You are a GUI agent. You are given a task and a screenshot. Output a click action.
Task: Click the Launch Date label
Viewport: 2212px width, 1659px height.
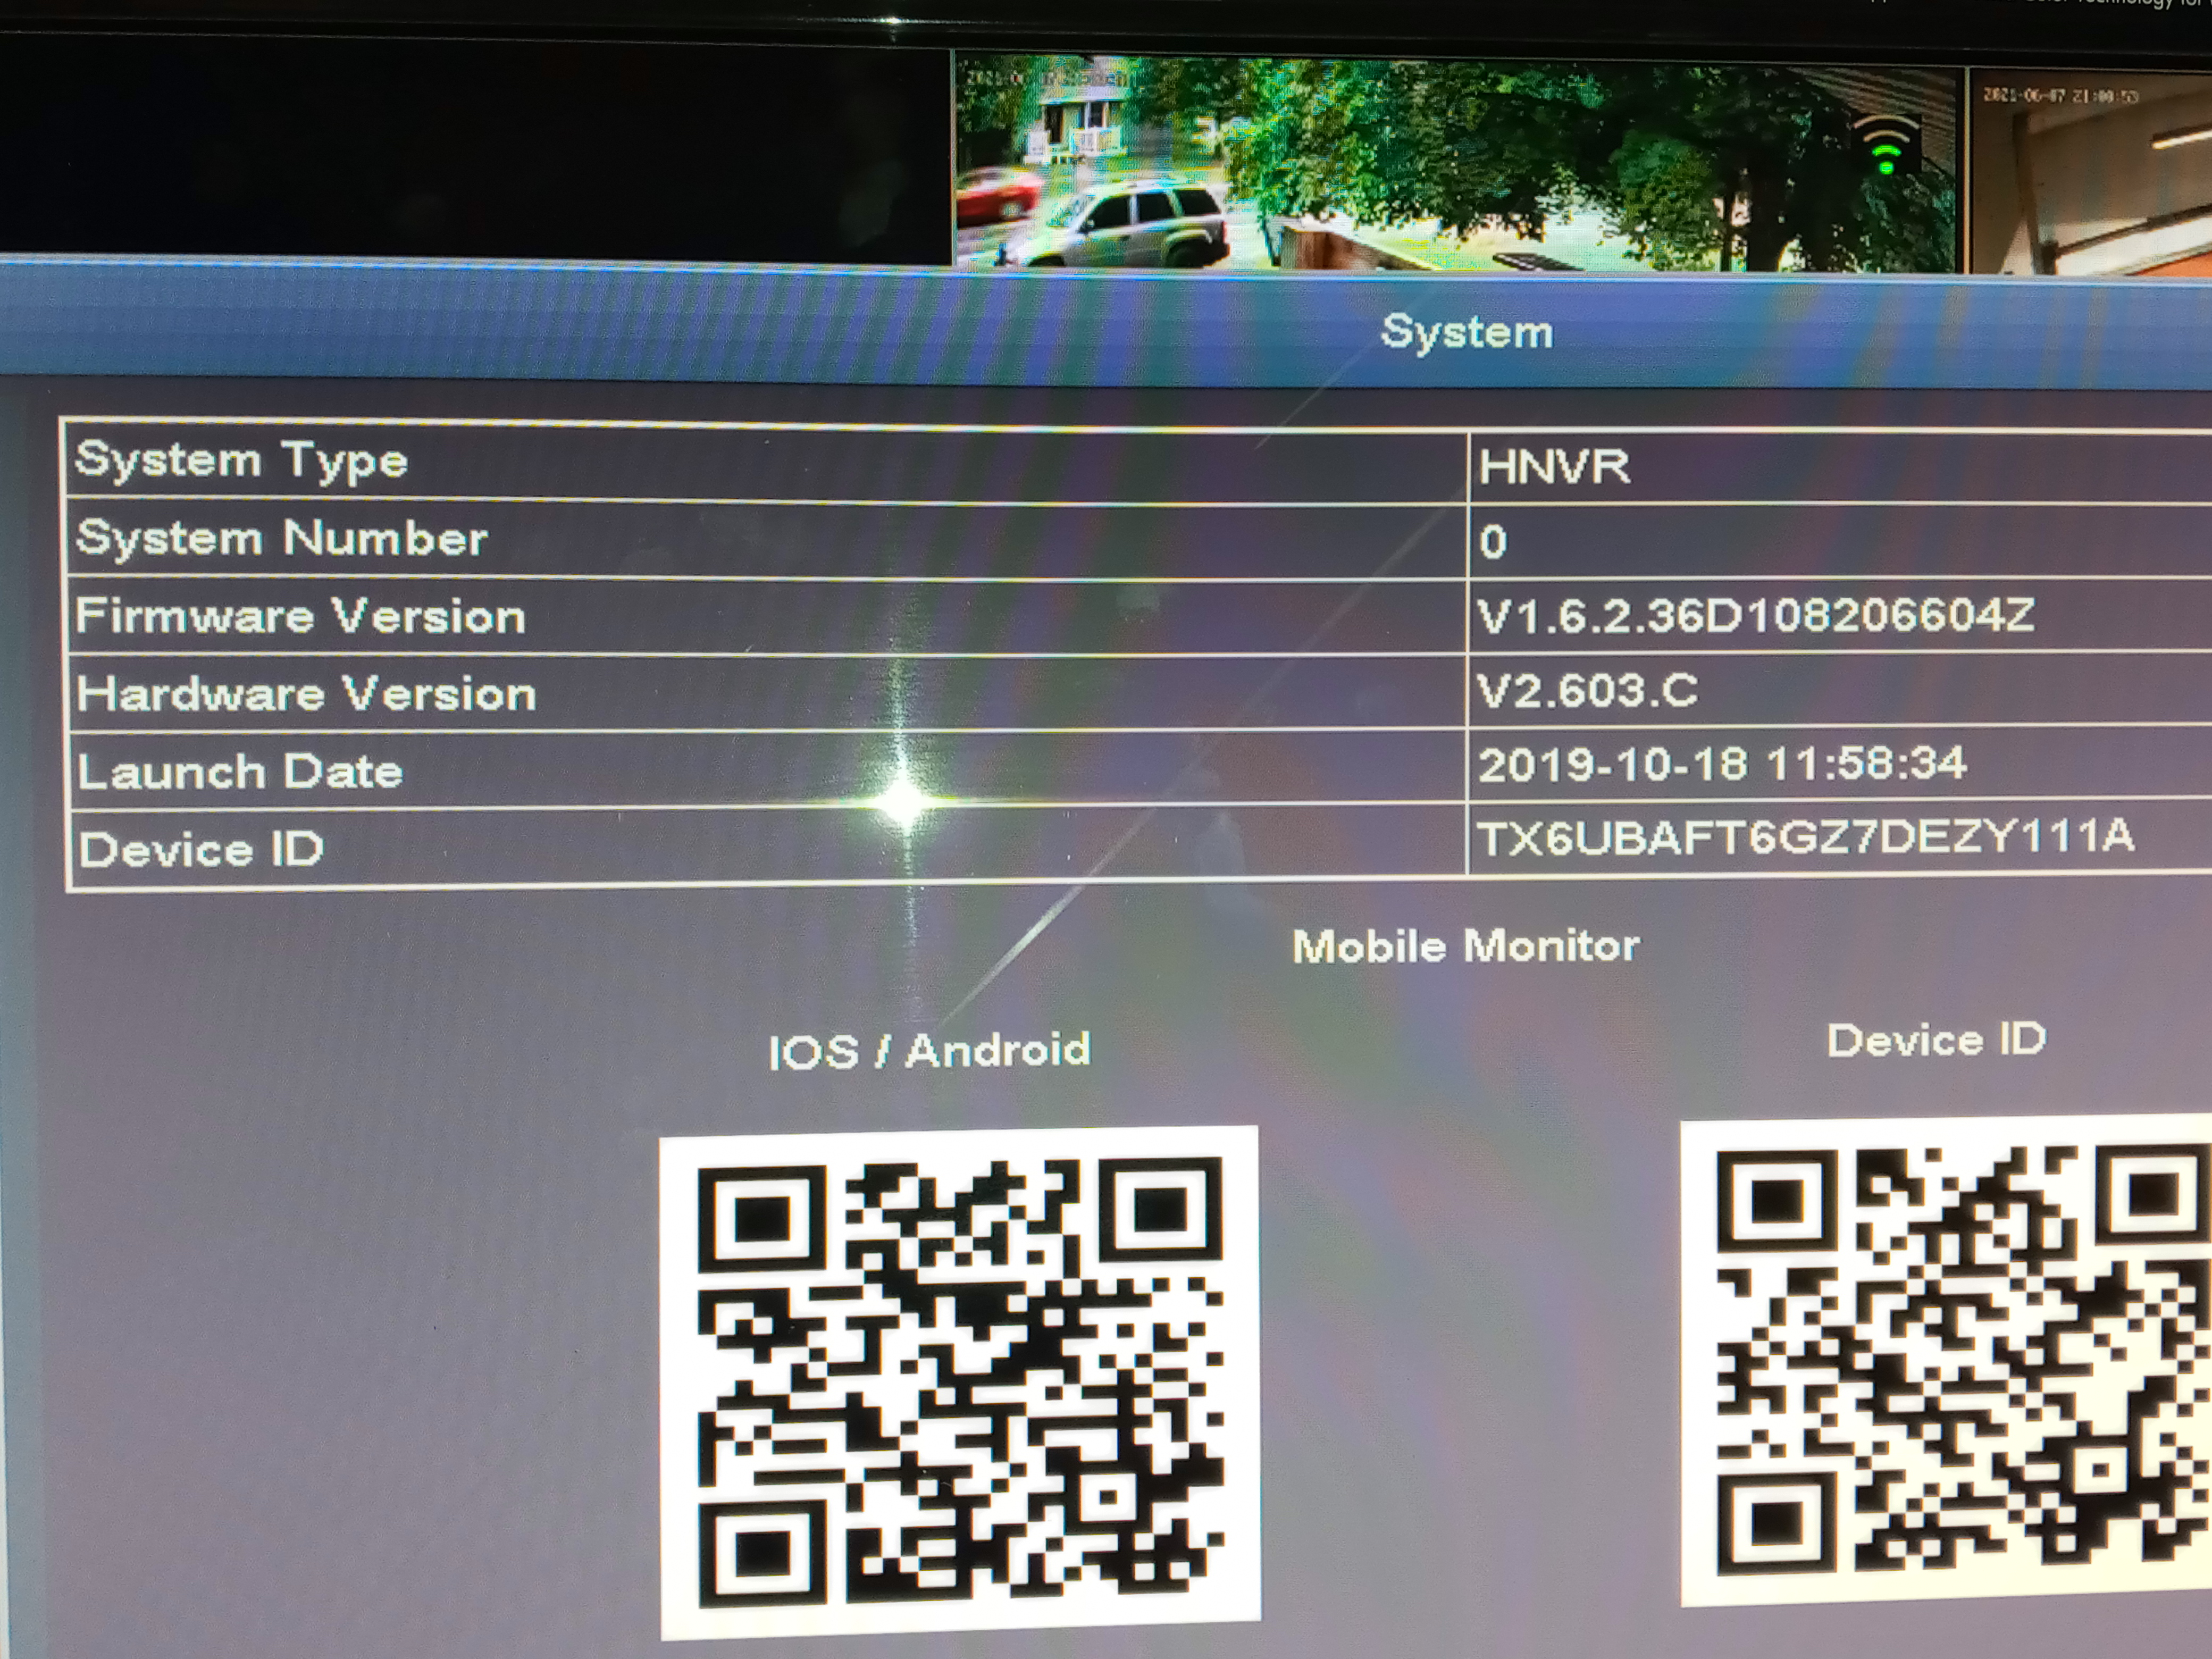pyautogui.click(x=240, y=772)
